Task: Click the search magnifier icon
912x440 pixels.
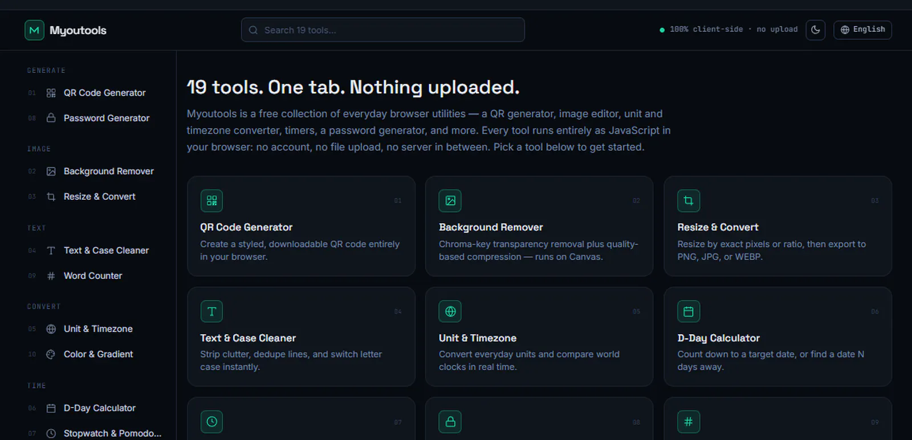Action: (254, 30)
